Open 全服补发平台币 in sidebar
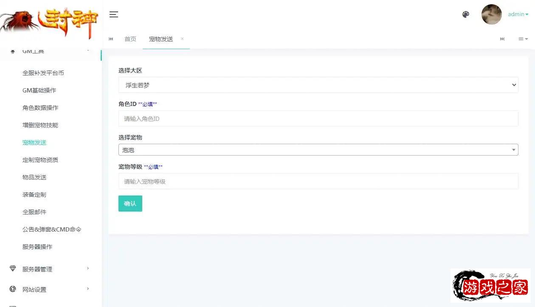The height and width of the screenshot is (307, 535). tap(43, 73)
